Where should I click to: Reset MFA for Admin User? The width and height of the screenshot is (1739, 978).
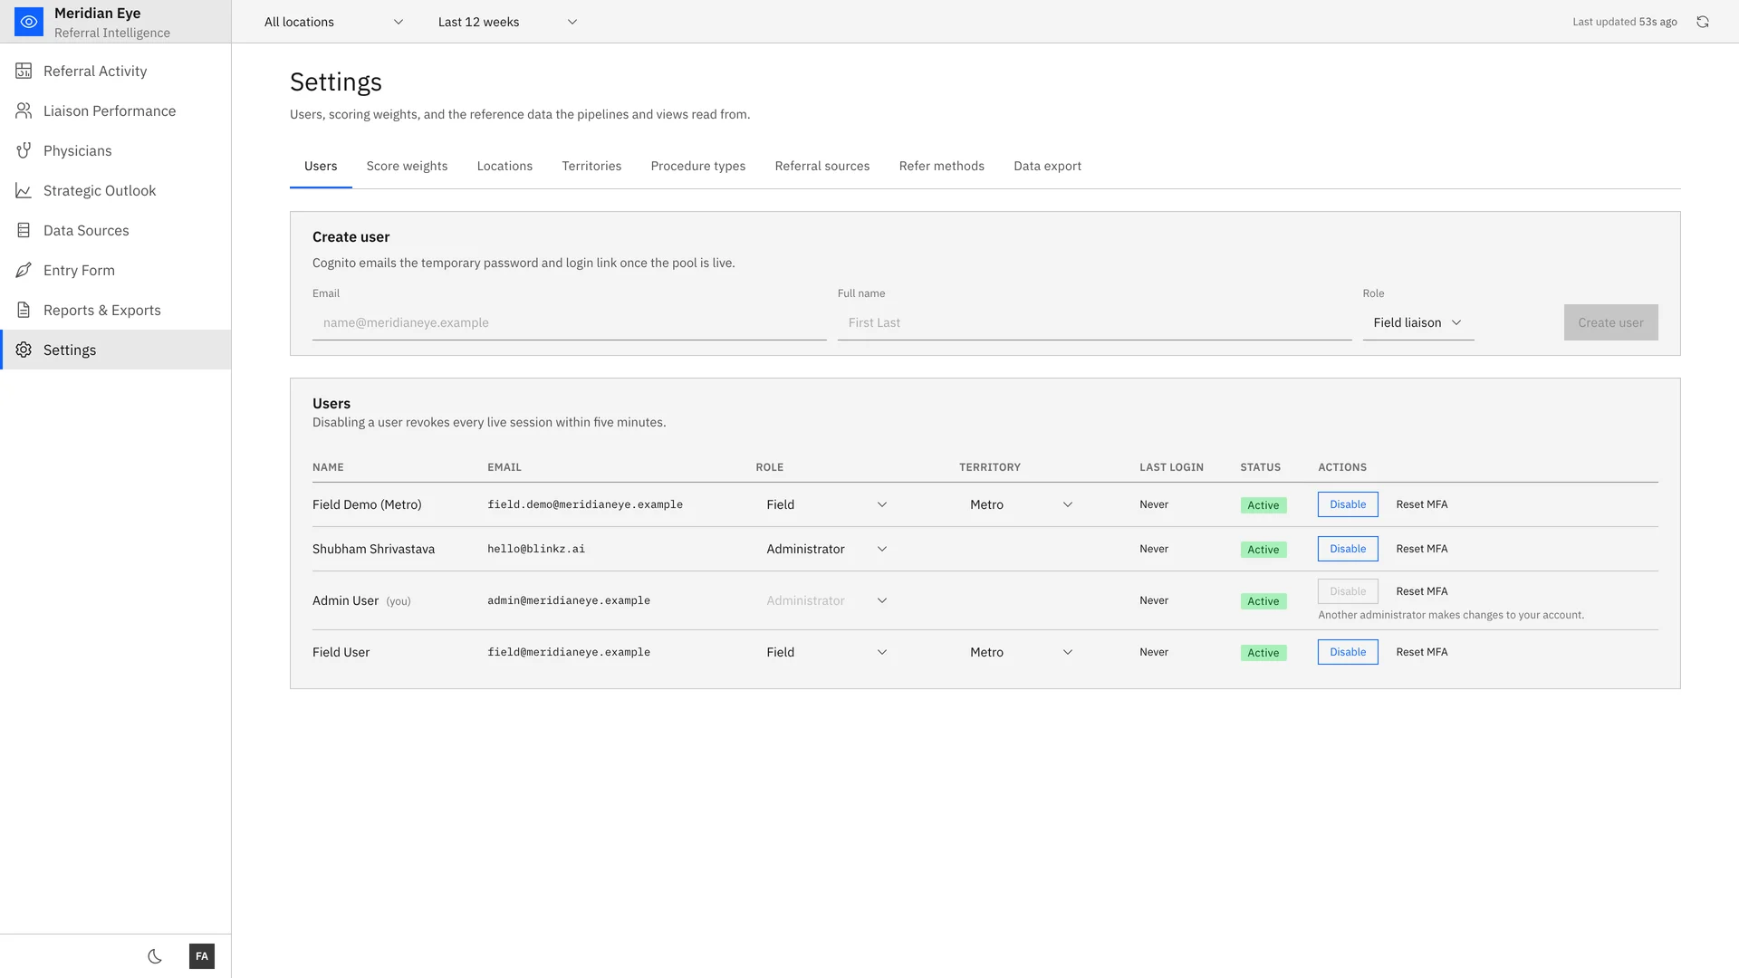click(1422, 591)
